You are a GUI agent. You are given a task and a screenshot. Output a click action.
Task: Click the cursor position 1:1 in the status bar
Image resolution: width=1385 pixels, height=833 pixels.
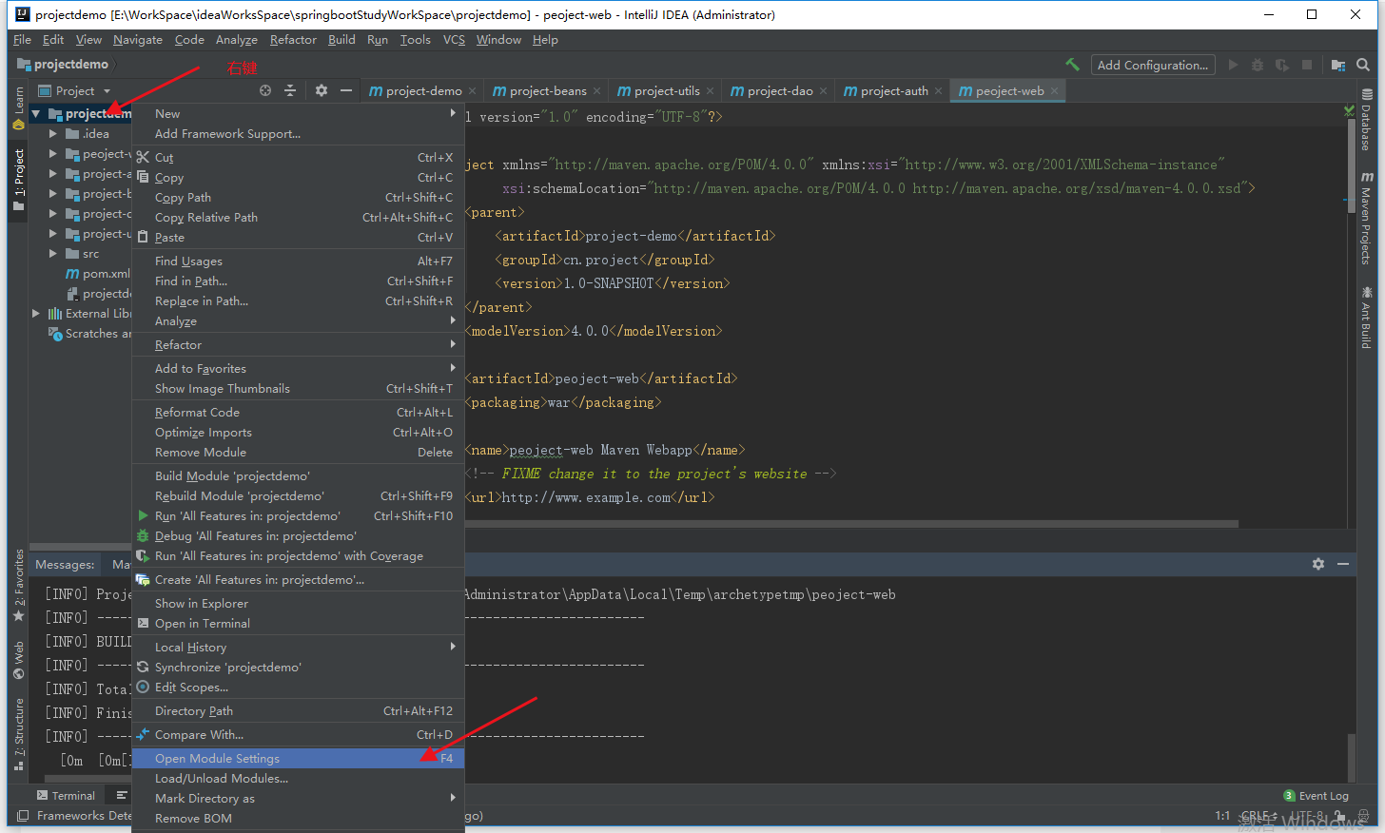point(1222,816)
